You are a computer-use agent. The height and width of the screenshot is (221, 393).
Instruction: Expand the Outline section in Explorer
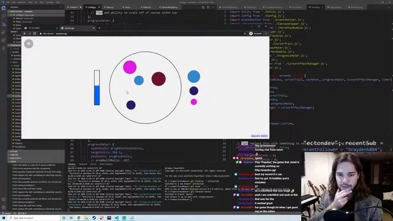[36, 152]
